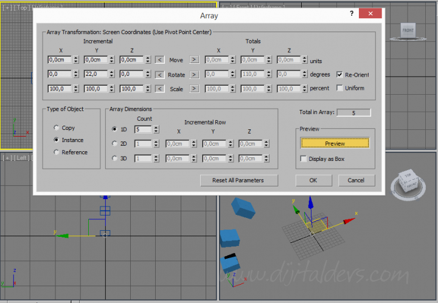Enable the Uniform scale checkbox
The image size is (438, 303).
coord(339,88)
